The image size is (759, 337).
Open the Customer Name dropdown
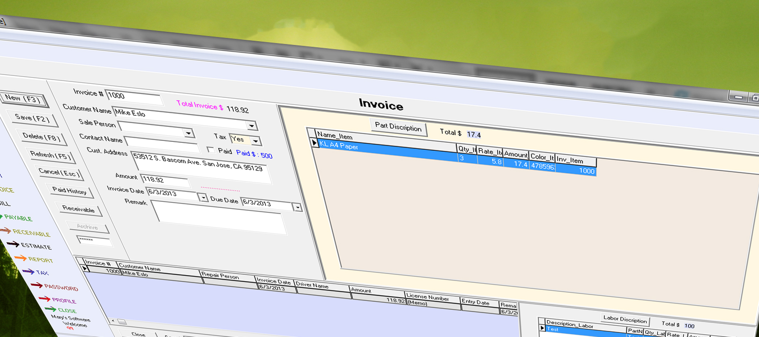coord(252,126)
